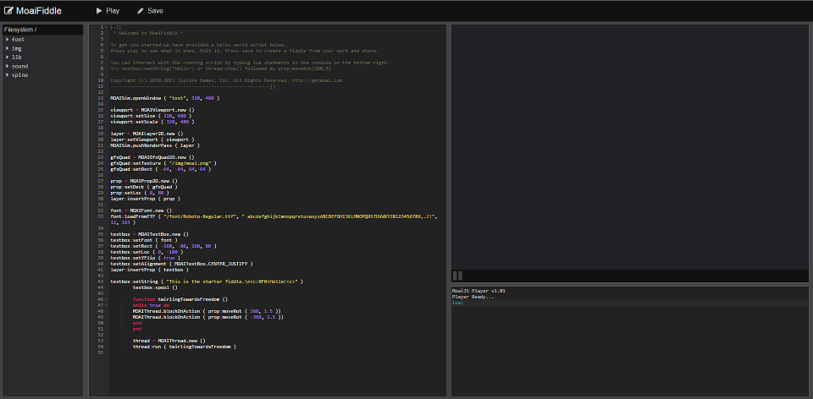Click the 'textbox:setFont ( font )' line
813x399 pixels.
pos(144,240)
